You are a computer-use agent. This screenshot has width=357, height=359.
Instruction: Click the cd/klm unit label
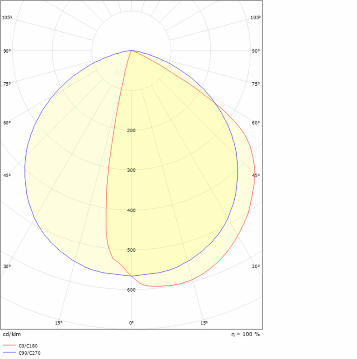point(12,334)
